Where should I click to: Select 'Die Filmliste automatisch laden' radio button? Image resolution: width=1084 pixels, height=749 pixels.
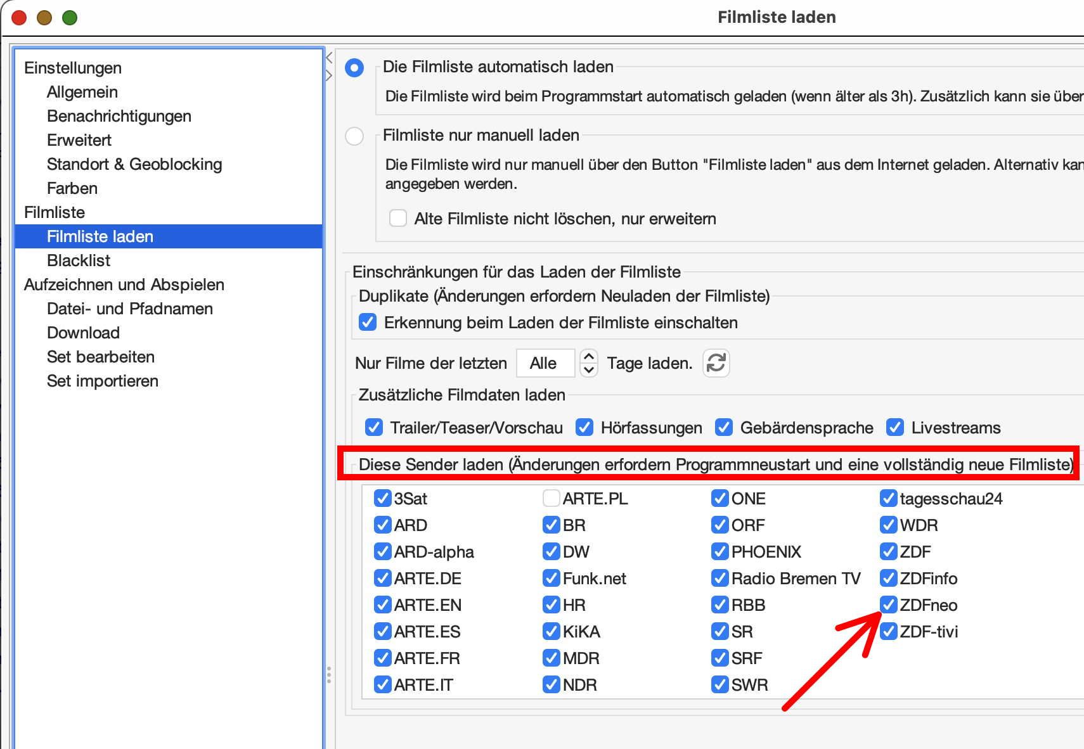pyautogui.click(x=354, y=67)
